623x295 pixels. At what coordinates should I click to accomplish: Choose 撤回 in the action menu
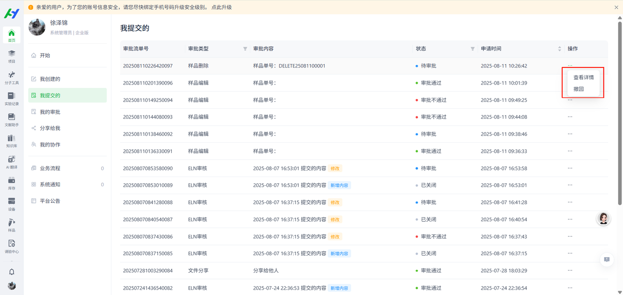[x=578, y=89]
